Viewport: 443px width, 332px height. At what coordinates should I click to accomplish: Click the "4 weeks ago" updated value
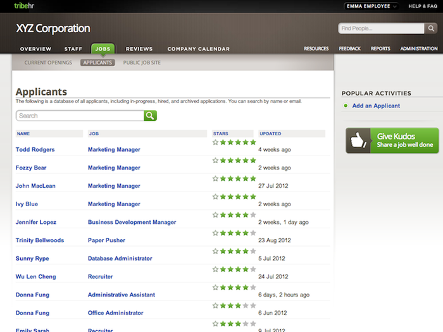(274, 150)
